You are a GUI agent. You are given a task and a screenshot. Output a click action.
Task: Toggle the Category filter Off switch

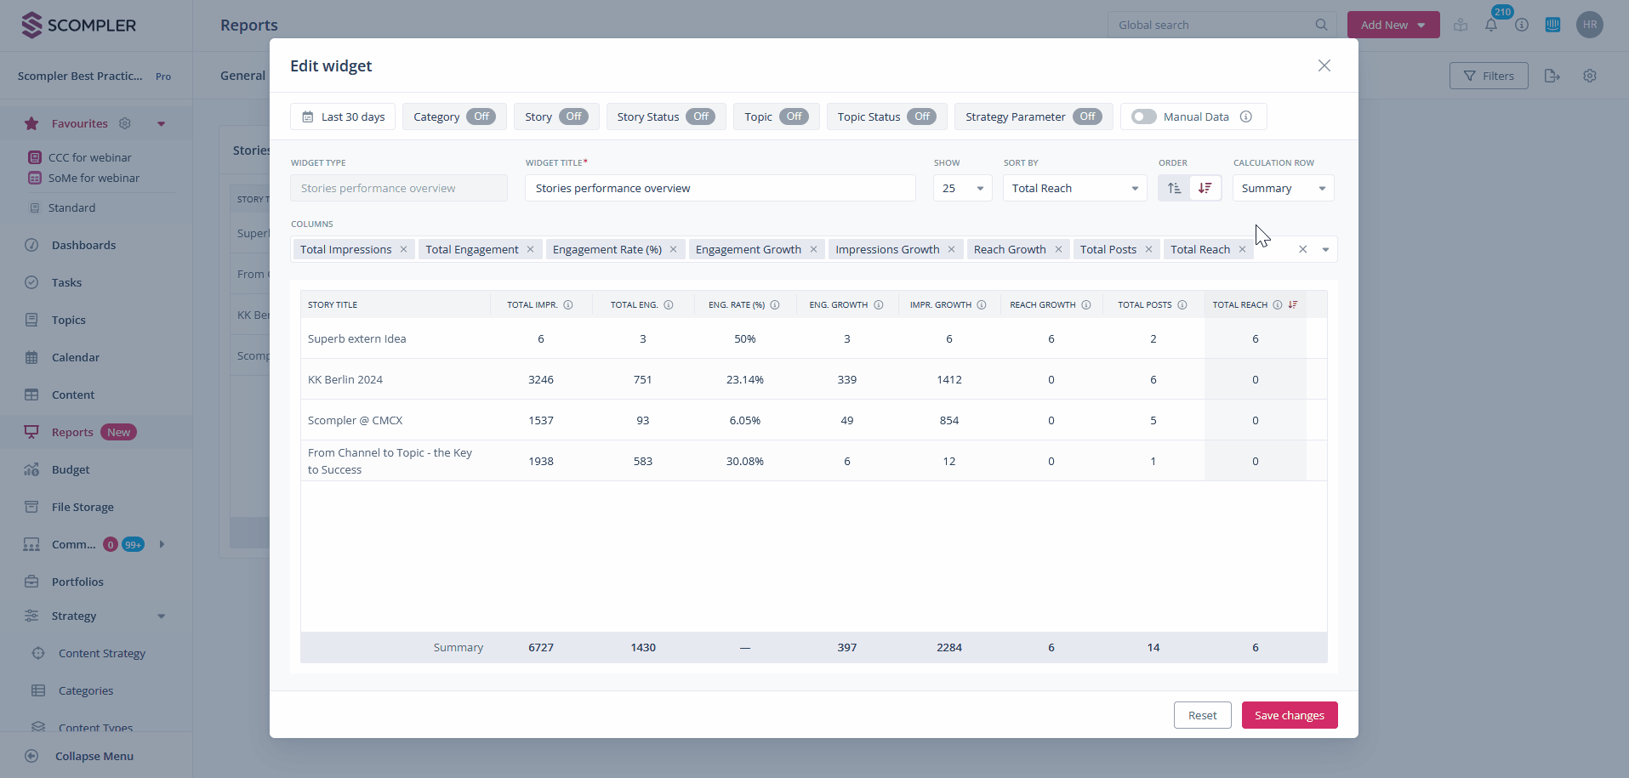[481, 116]
